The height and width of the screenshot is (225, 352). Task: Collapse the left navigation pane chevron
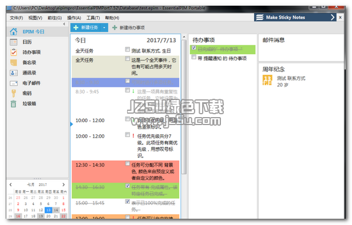click(x=64, y=24)
